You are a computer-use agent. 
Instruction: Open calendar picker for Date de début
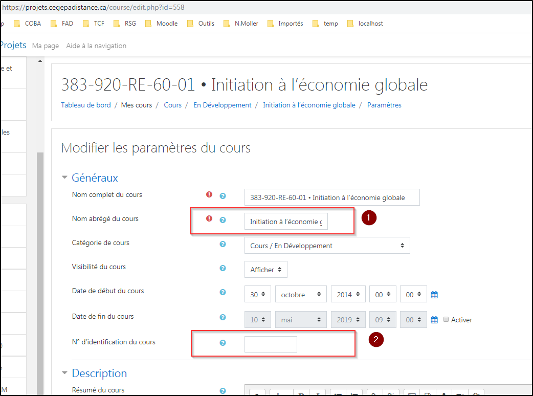[434, 295]
